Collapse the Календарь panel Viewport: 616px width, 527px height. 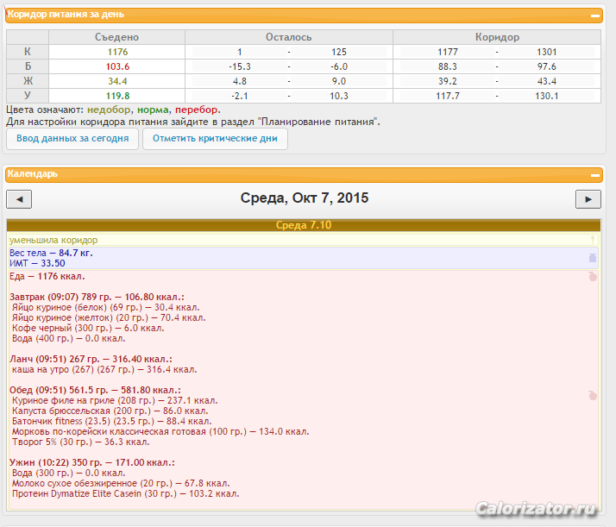(x=594, y=174)
